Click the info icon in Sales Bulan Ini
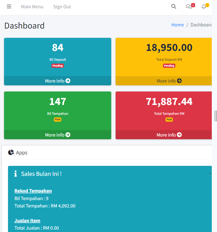 point(16,174)
